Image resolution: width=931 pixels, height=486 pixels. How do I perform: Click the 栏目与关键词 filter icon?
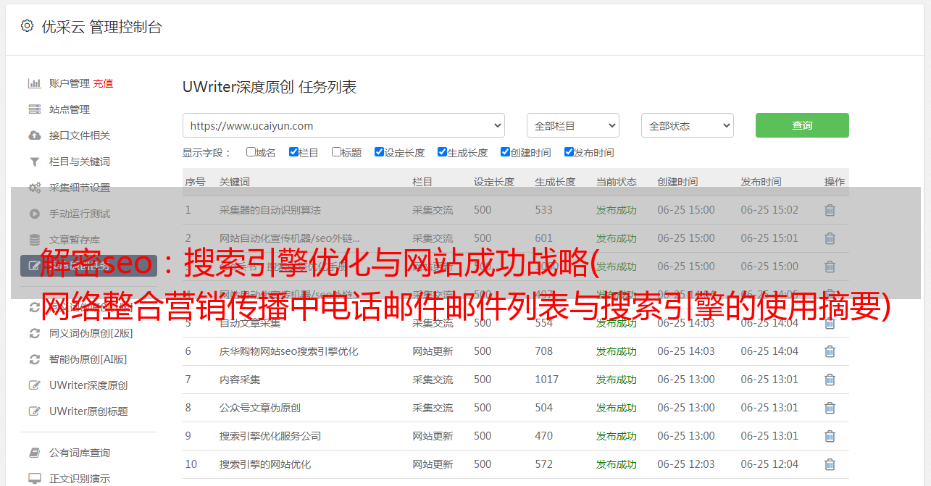tap(34, 162)
